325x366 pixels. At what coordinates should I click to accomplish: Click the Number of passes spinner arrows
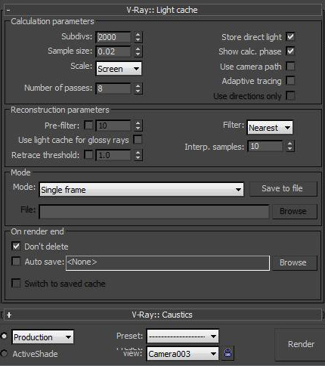click(138, 88)
